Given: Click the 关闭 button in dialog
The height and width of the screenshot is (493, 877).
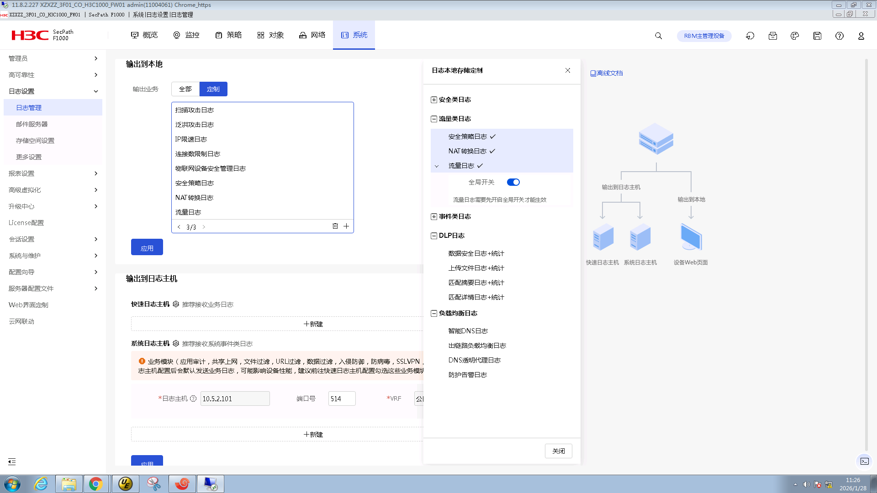Looking at the screenshot, I should coord(558,451).
